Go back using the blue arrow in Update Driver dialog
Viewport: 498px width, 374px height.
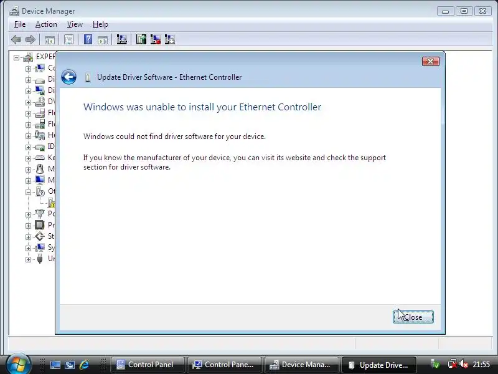click(68, 77)
